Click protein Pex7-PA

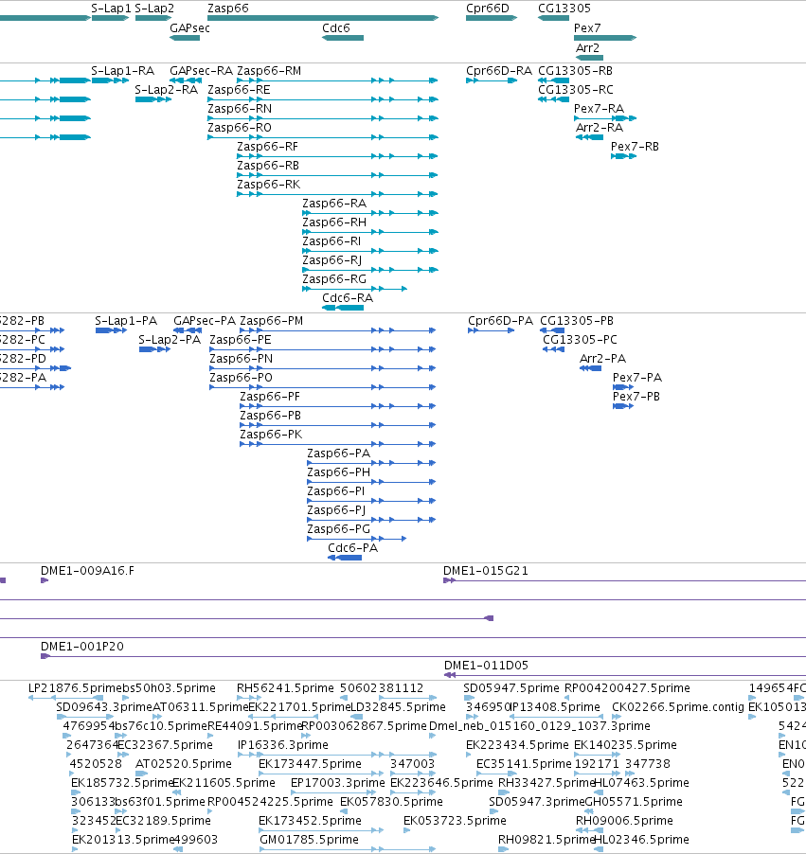(623, 387)
